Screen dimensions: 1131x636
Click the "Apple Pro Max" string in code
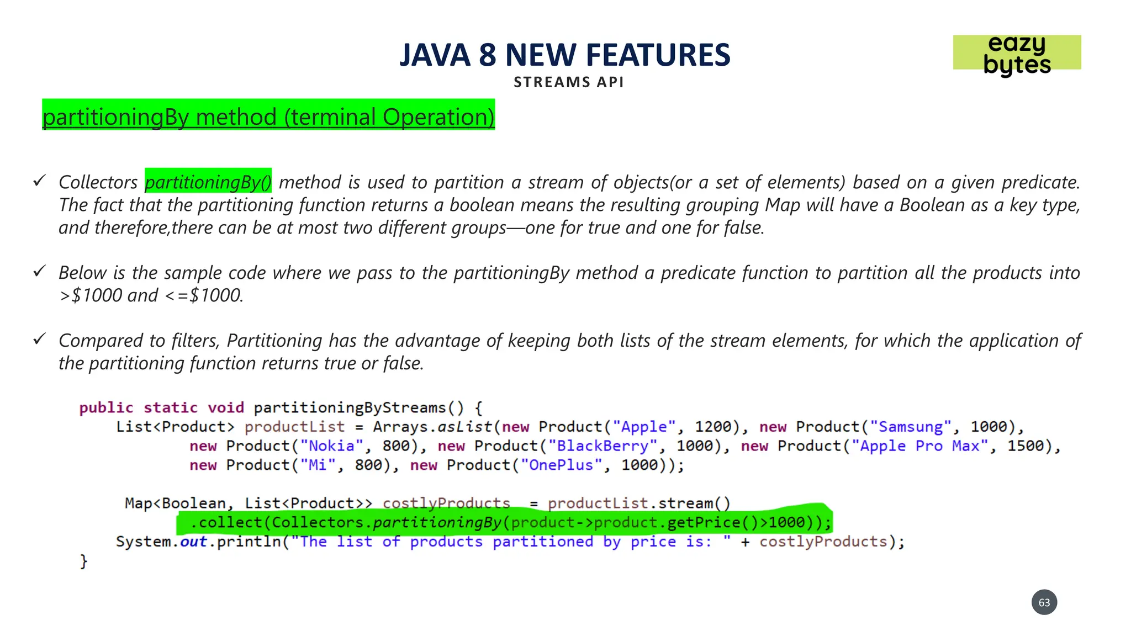click(920, 446)
